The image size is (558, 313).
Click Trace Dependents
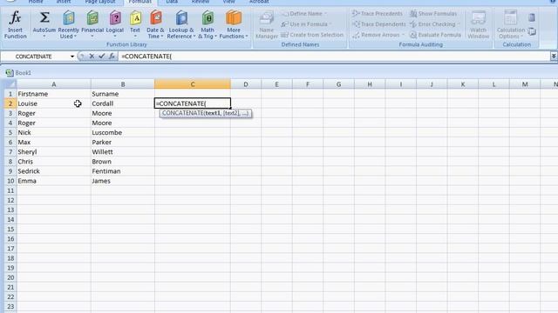tap(379, 24)
